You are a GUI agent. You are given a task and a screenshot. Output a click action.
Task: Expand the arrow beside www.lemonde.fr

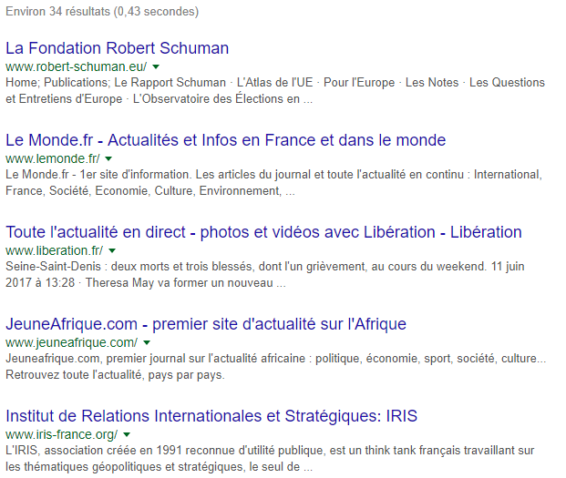(x=108, y=159)
